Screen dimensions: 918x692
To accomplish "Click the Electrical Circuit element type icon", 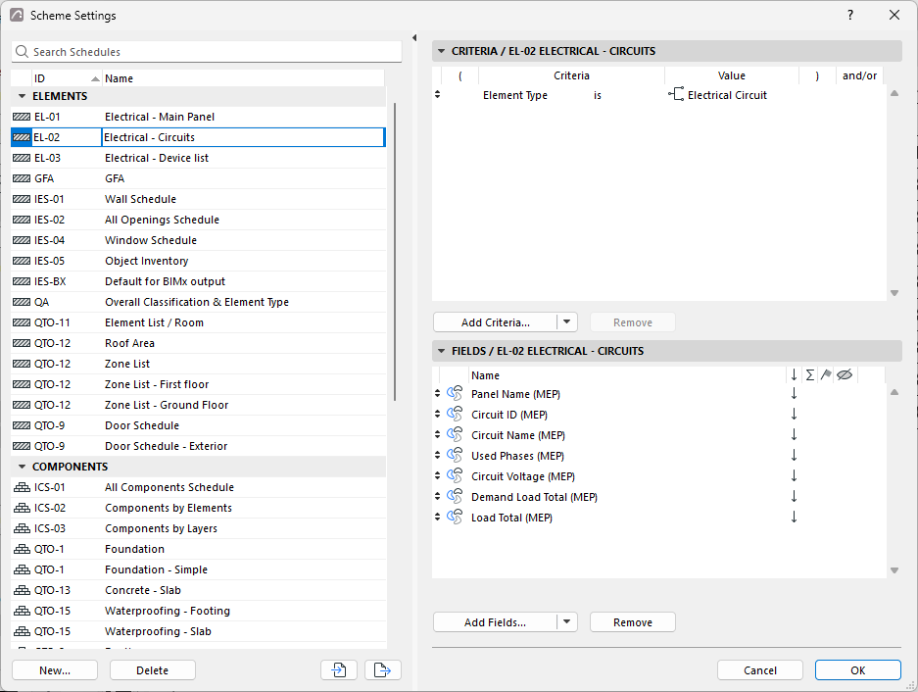I will (676, 94).
